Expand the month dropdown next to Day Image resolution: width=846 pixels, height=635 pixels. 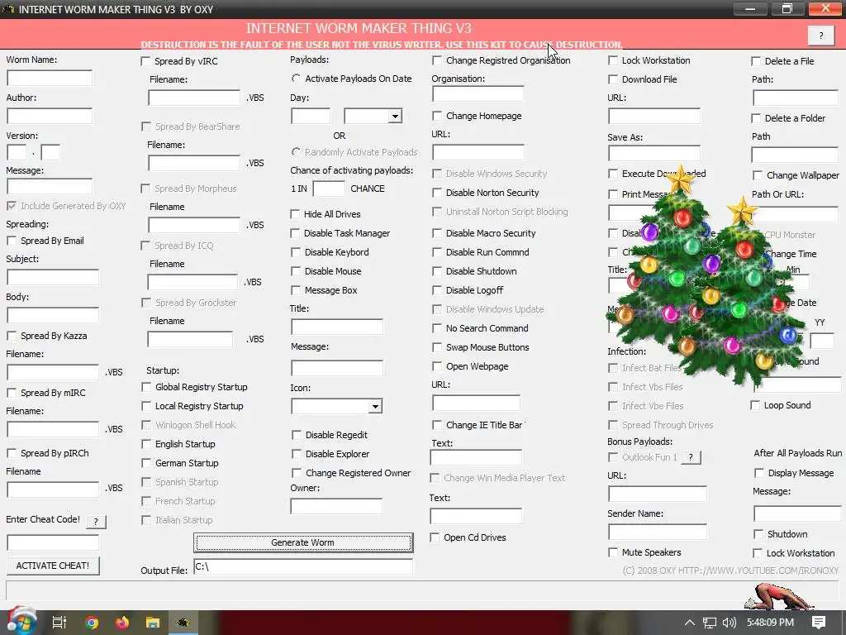(x=395, y=116)
